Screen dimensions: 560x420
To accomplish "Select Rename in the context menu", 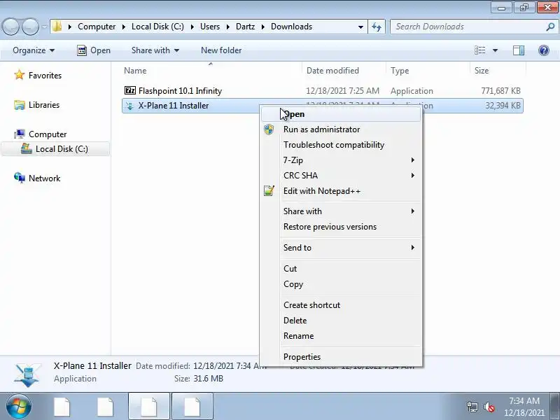I will point(342,336).
